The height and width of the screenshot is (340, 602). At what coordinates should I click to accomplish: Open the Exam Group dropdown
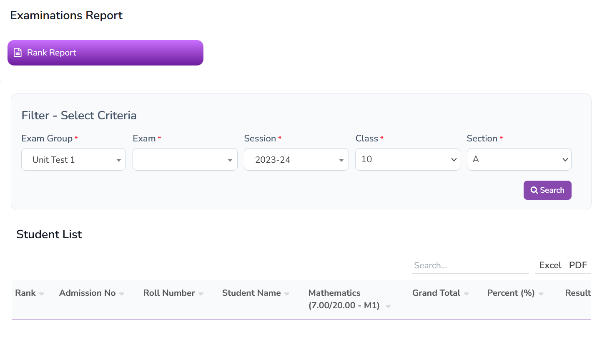(x=73, y=159)
